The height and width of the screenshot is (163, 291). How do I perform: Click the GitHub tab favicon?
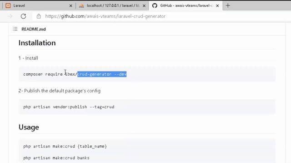click(155, 5)
